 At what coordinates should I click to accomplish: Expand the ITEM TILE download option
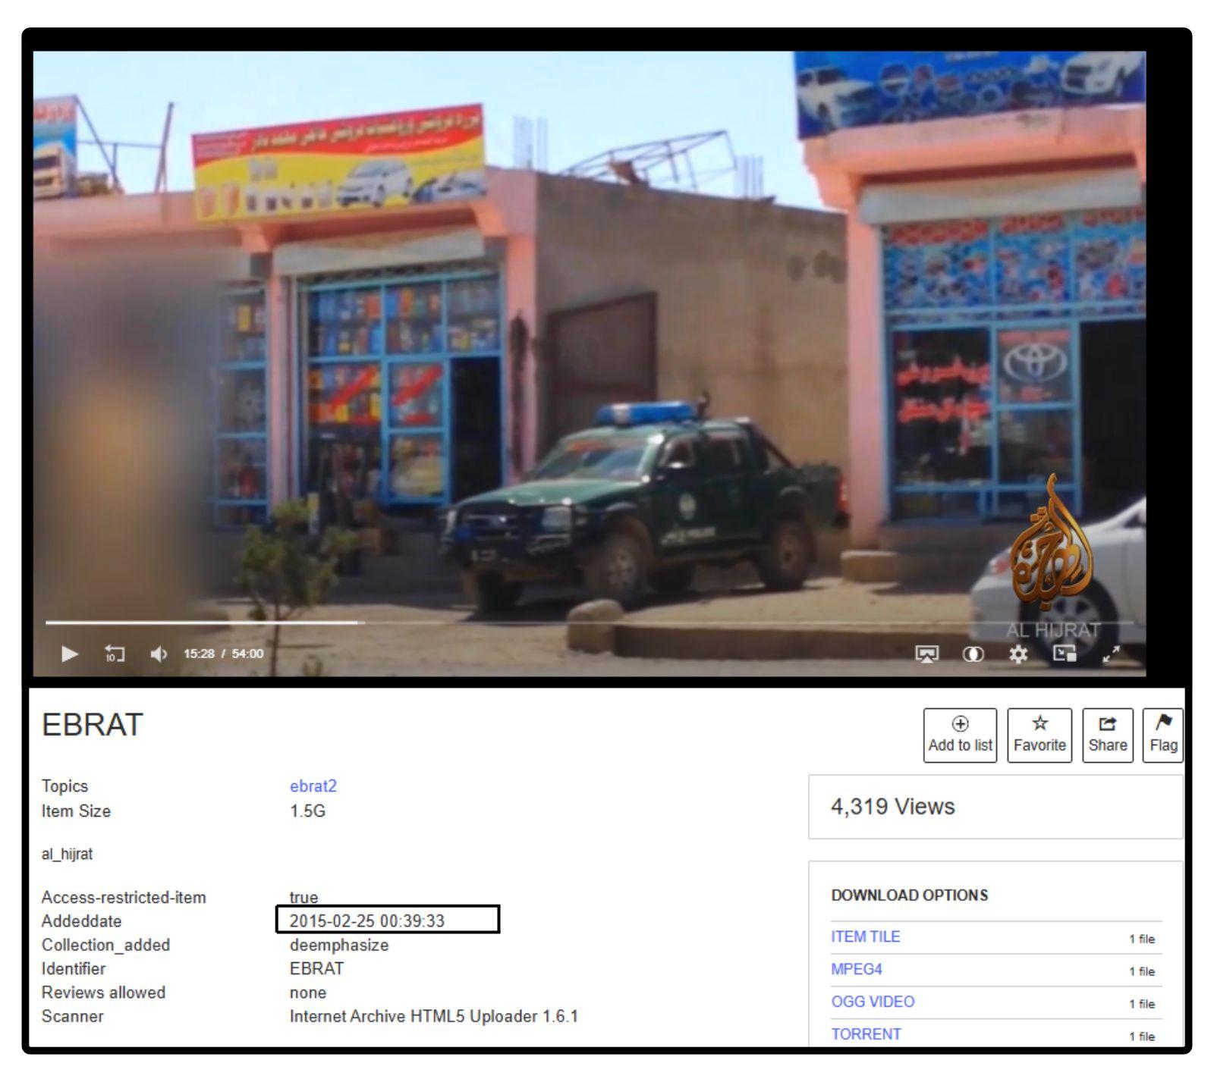pos(865,936)
